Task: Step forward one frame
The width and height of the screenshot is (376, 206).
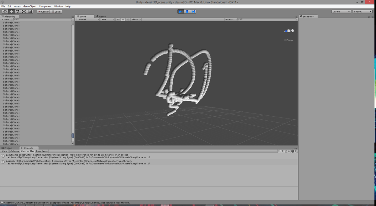Action: click(193, 12)
